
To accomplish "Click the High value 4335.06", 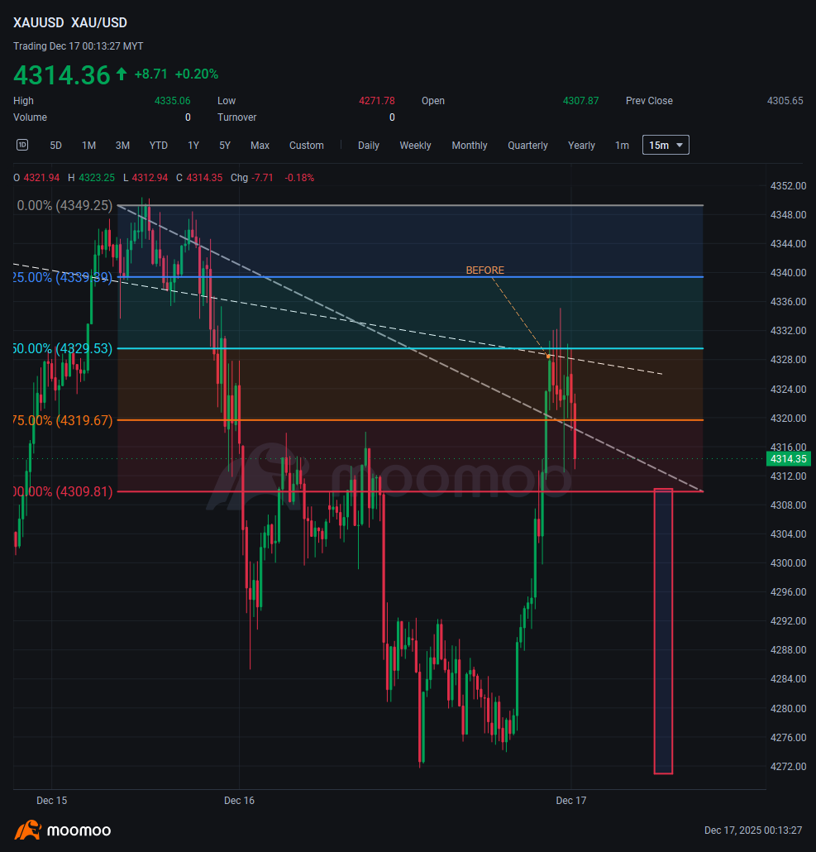I will [x=173, y=101].
